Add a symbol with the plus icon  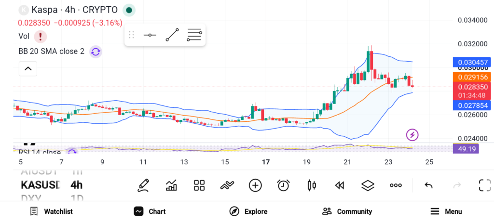pos(255,185)
